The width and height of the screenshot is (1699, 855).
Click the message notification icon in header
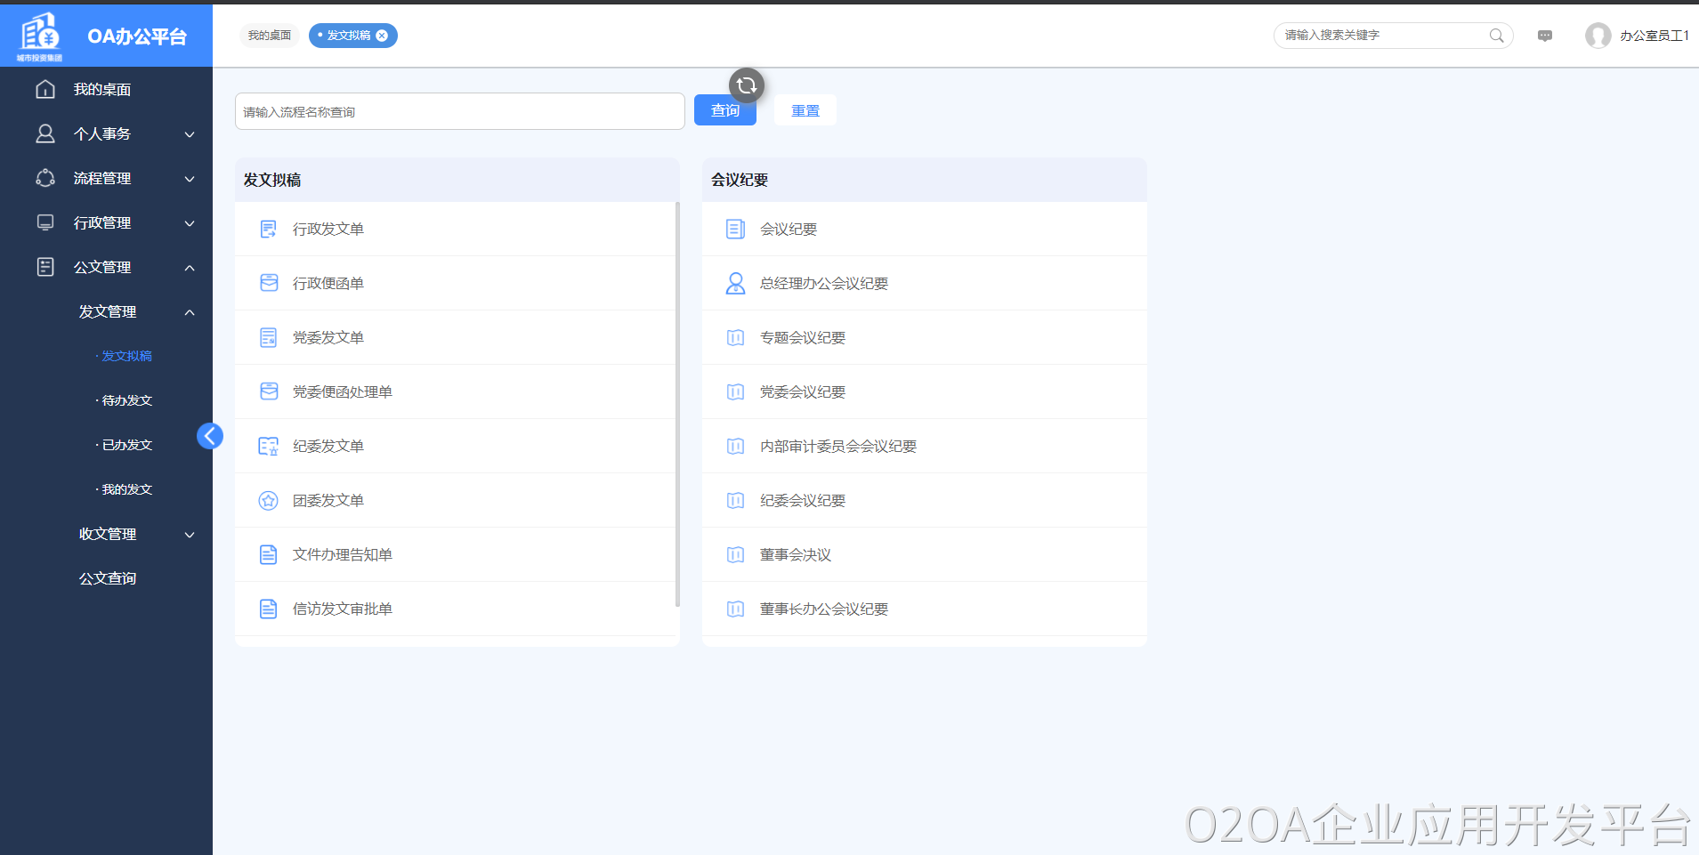[x=1545, y=36]
